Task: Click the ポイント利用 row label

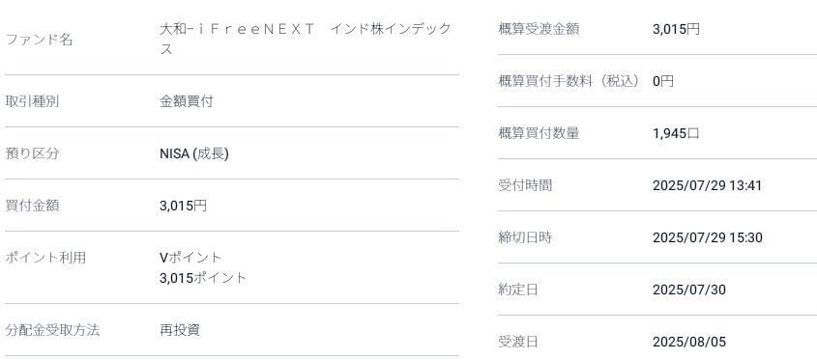Action: click(45, 257)
